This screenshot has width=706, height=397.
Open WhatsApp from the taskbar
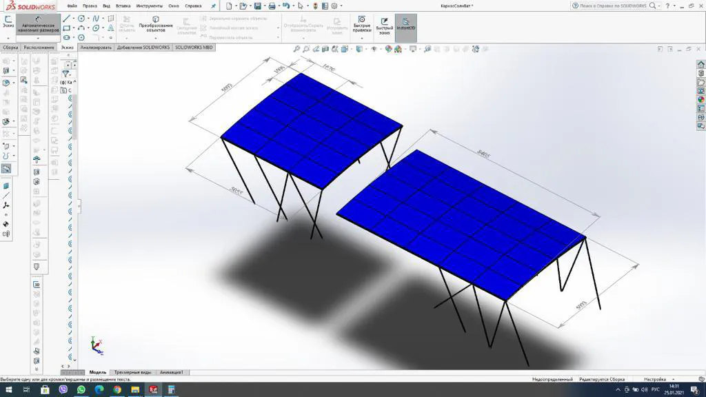click(81, 391)
